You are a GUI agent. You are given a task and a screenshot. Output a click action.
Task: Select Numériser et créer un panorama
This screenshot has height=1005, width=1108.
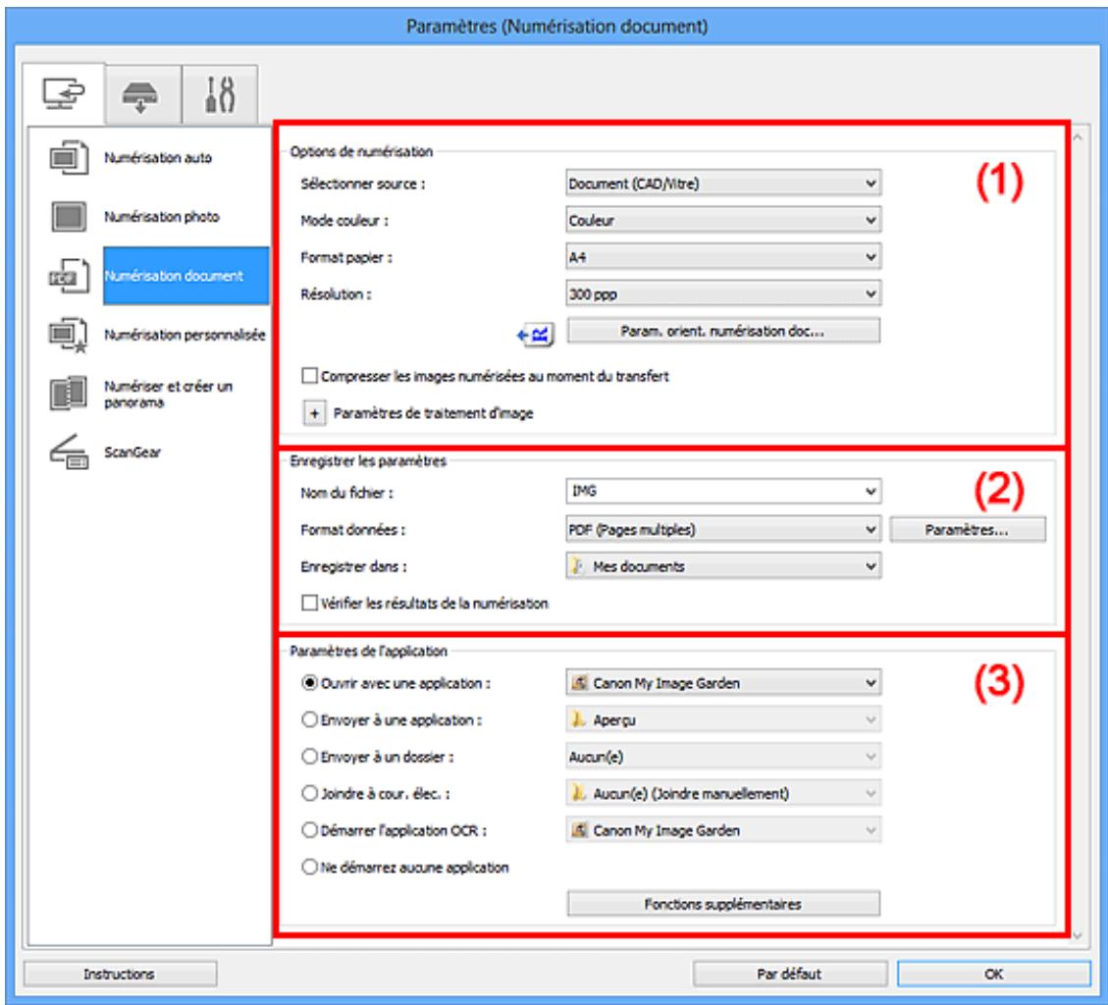pyautogui.click(x=168, y=394)
